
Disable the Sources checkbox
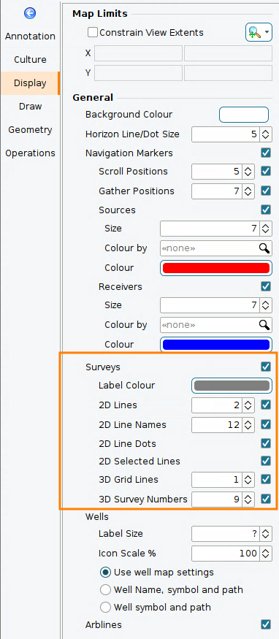tap(266, 210)
